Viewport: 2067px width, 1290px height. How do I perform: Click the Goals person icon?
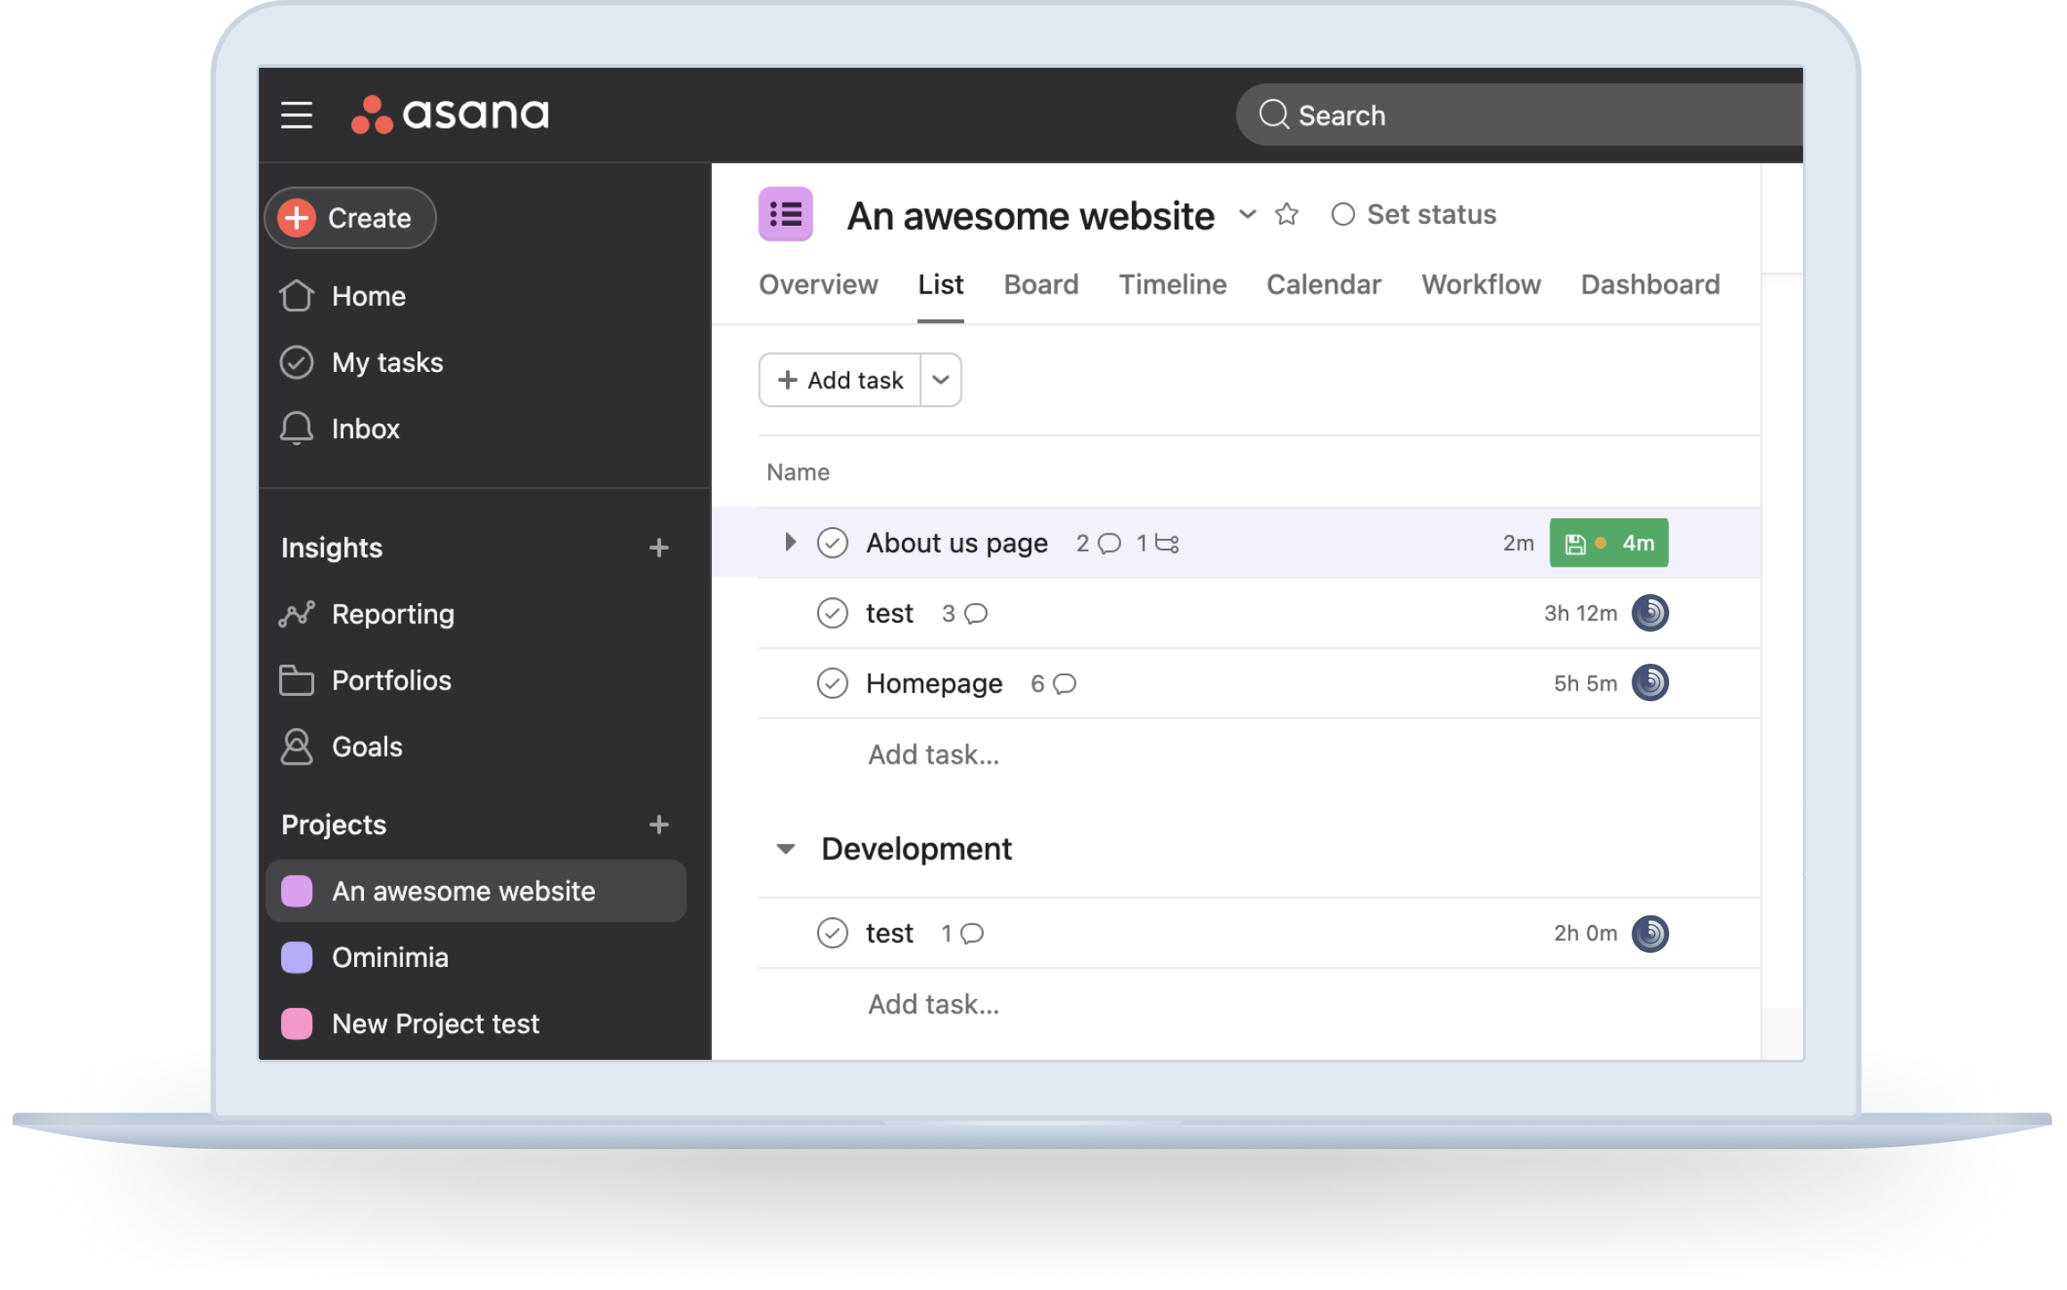tap(296, 747)
